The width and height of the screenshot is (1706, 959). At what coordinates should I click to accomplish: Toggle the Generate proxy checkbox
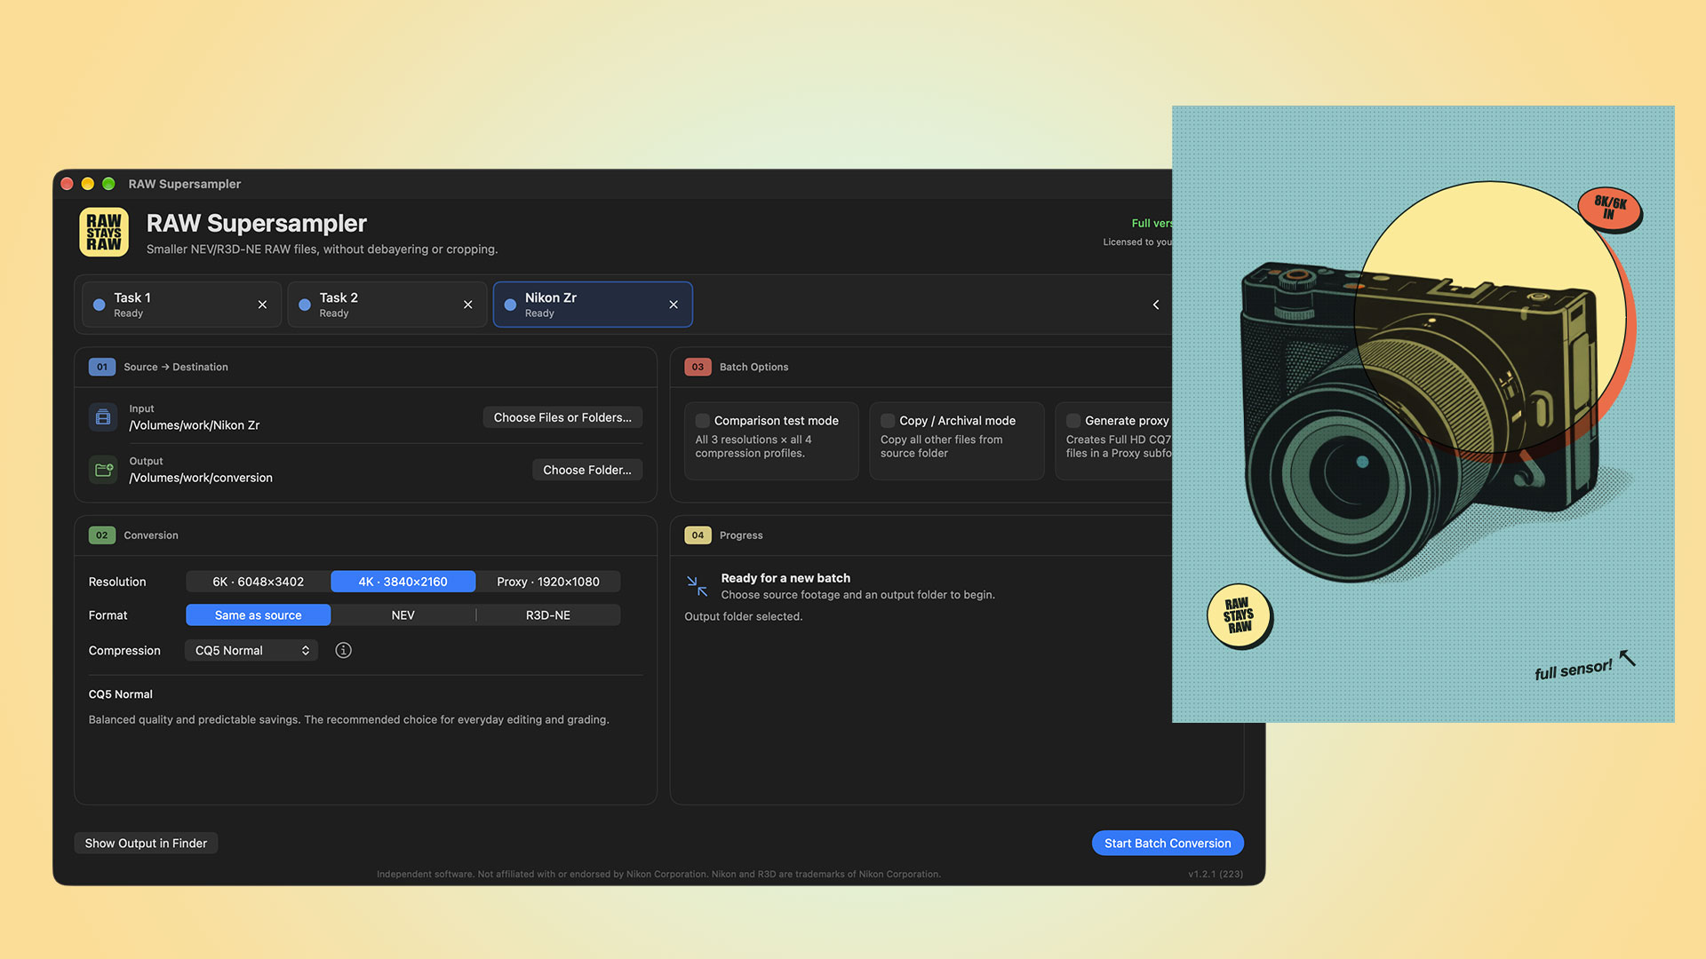(x=1073, y=421)
